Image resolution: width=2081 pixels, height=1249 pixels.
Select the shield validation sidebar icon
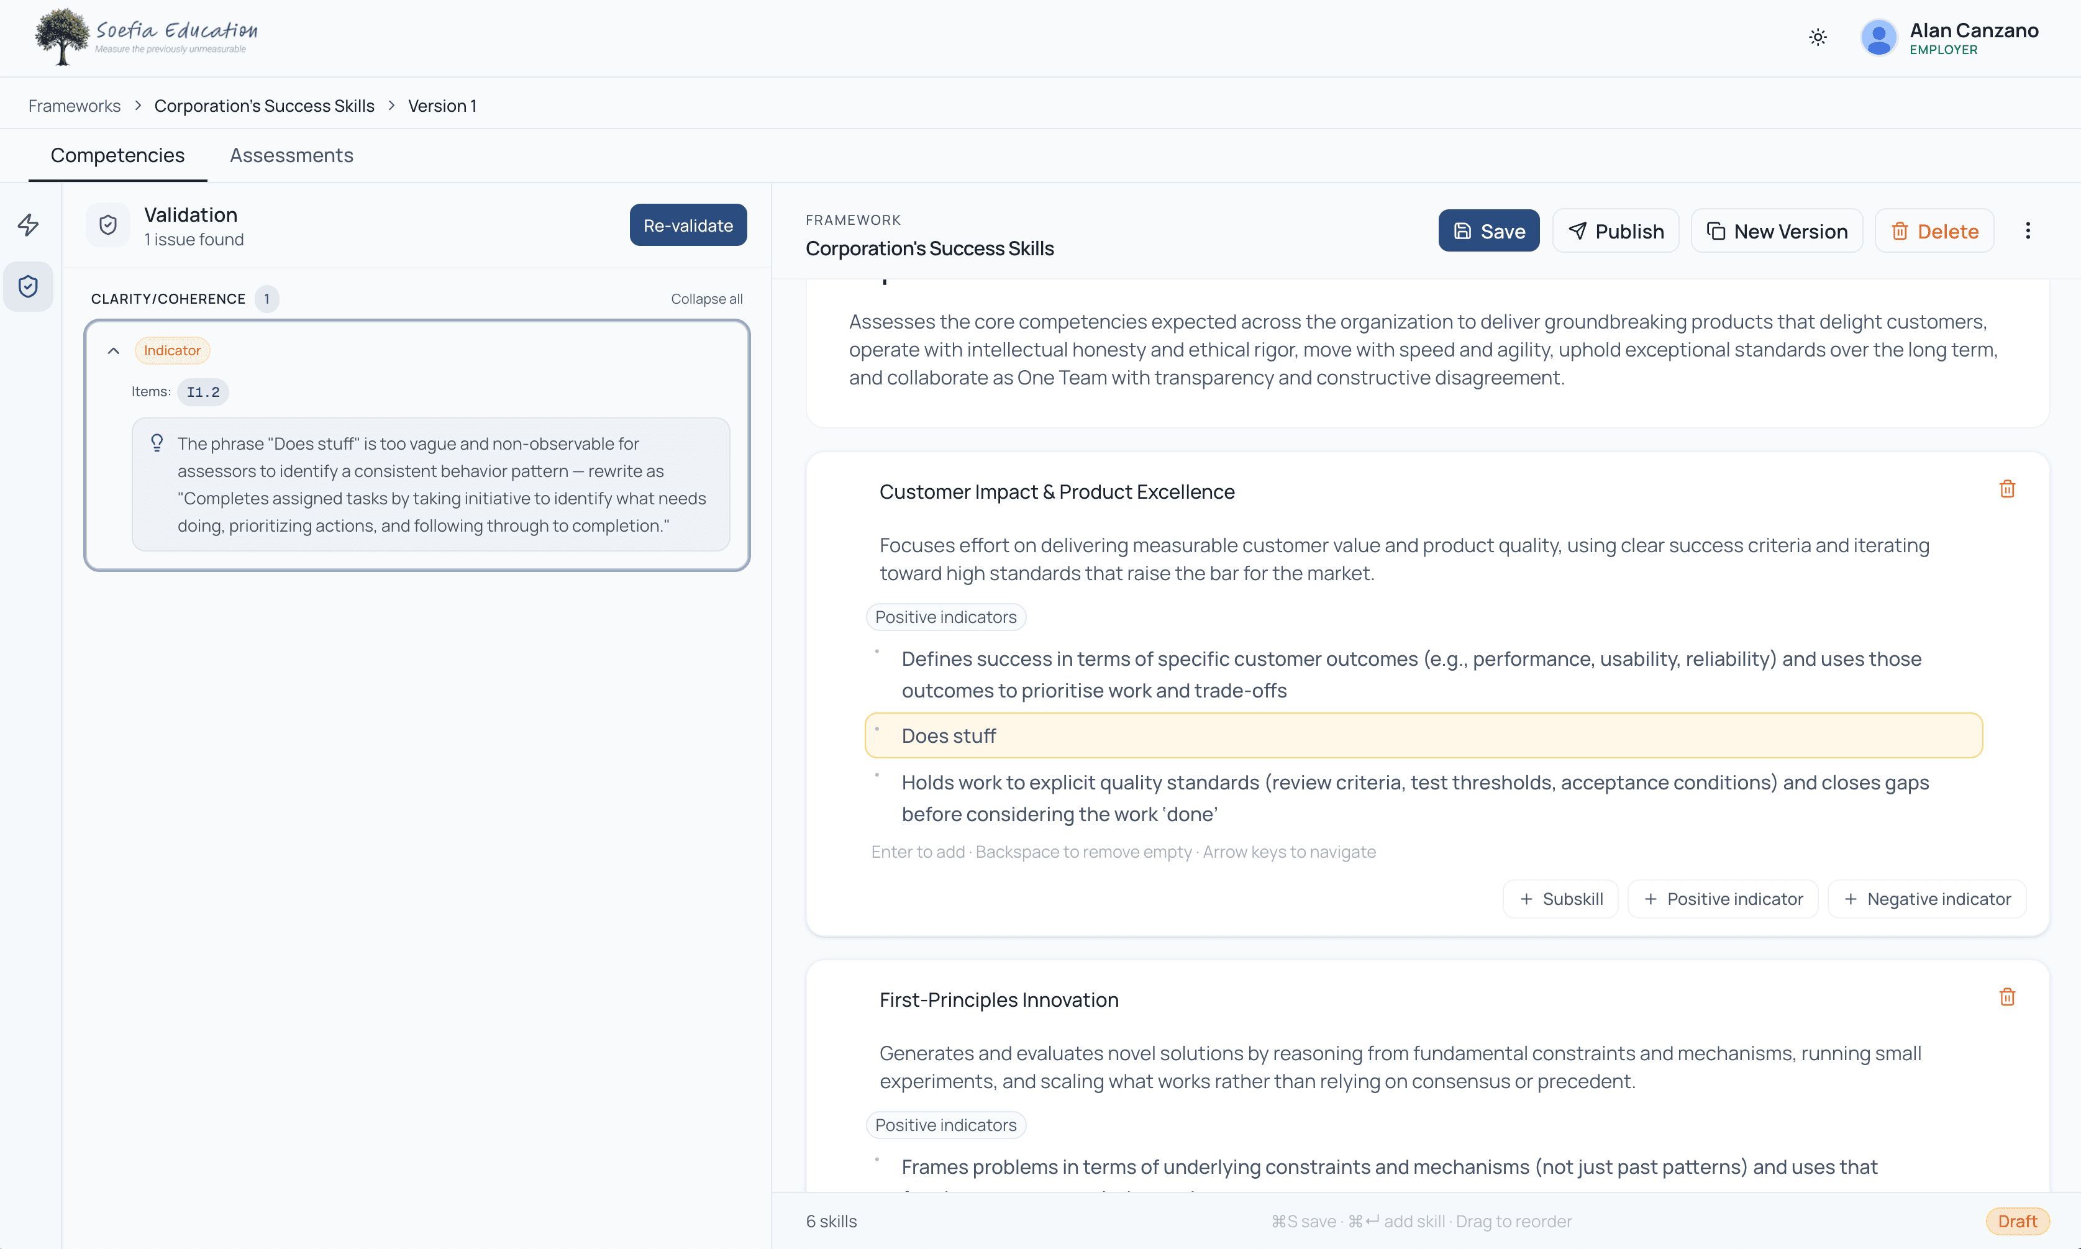[x=29, y=286]
